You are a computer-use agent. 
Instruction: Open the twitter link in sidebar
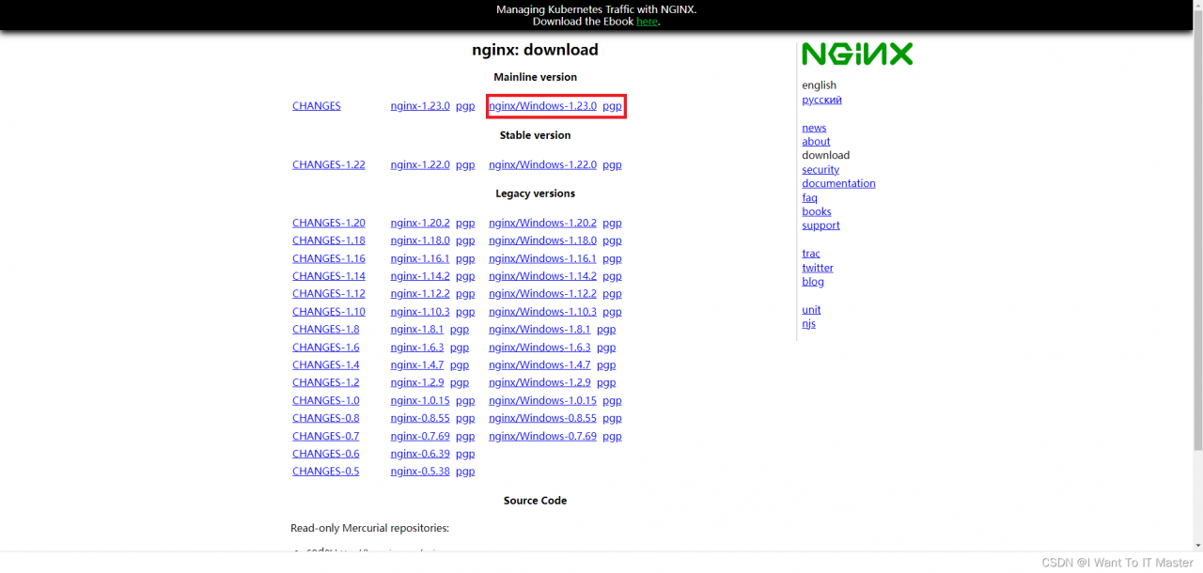coord(818,268)
